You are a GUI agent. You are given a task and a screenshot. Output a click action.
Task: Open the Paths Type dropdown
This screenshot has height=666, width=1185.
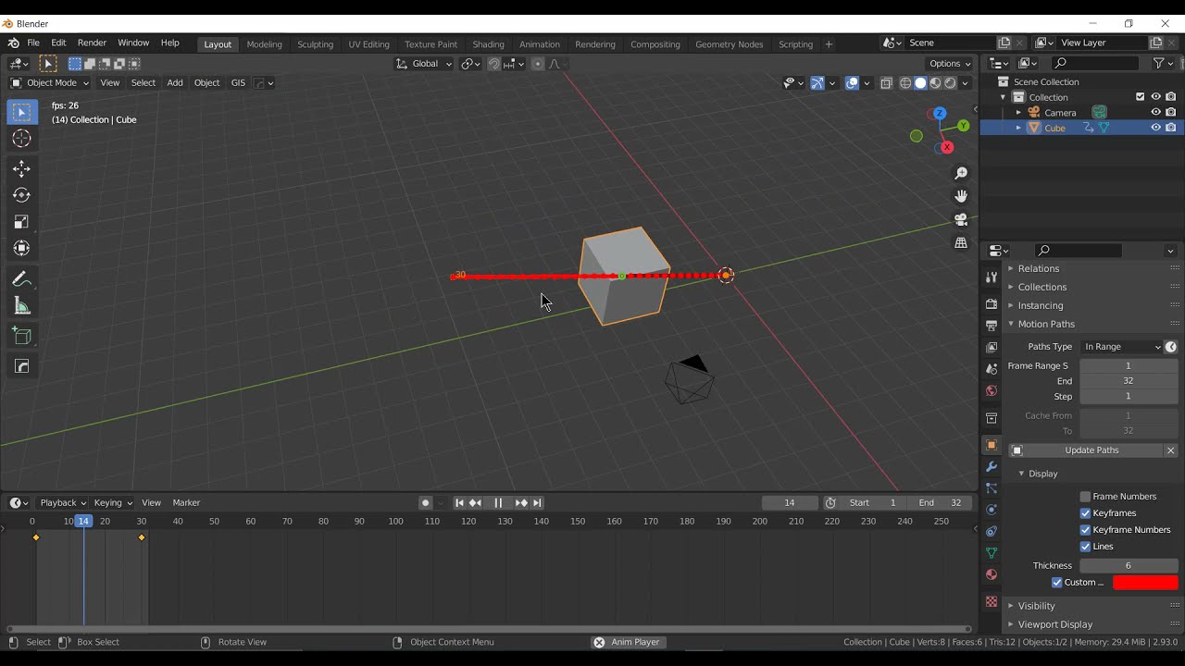click(x=1121, y=347)
